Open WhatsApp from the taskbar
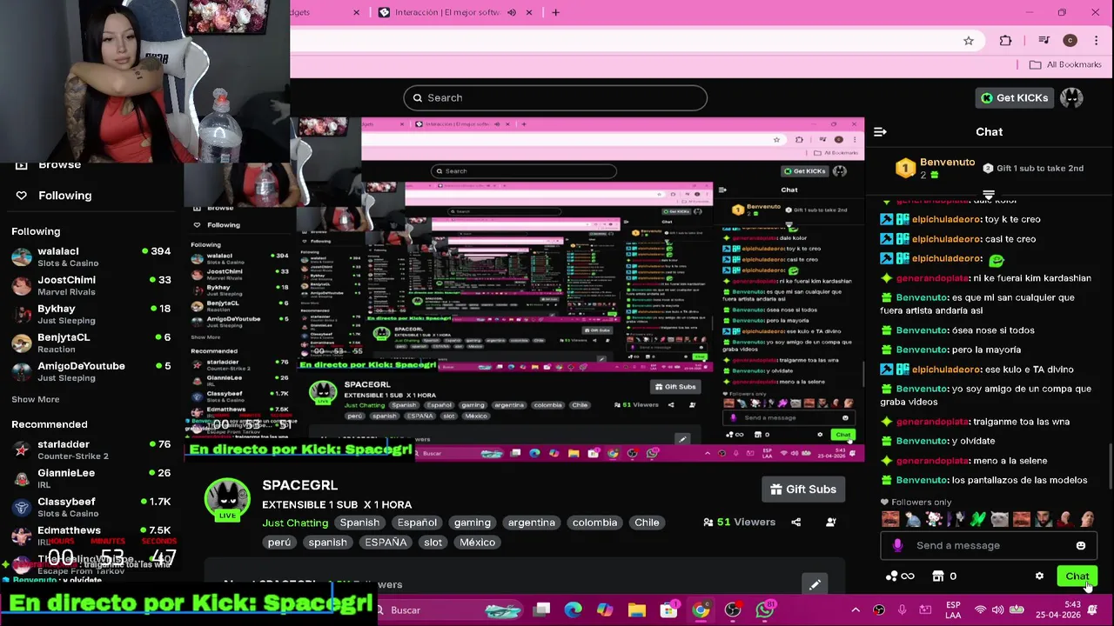1114x626 pixels. (x=765, y=610)
